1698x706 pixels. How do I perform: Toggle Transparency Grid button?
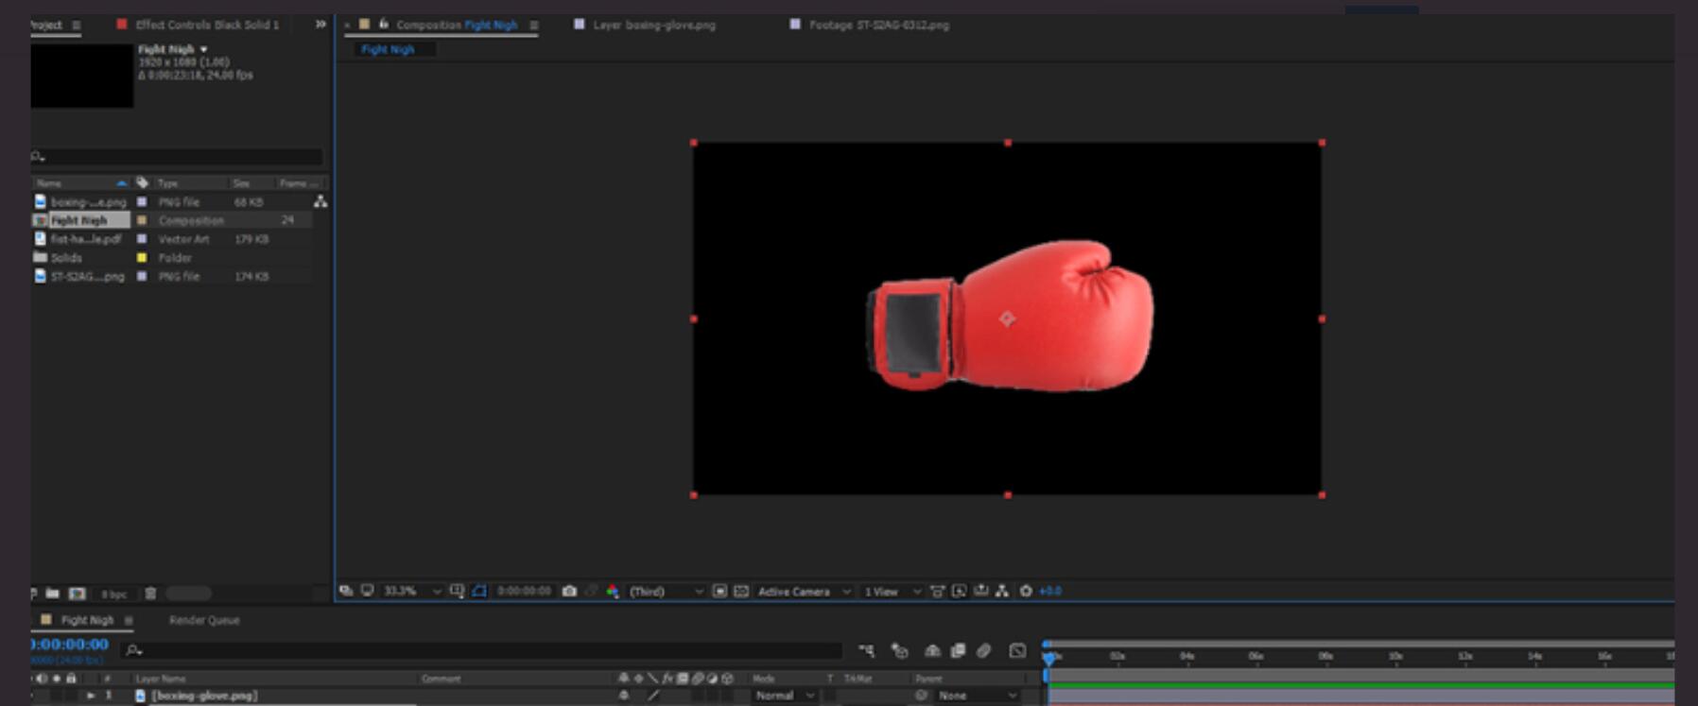741,591
